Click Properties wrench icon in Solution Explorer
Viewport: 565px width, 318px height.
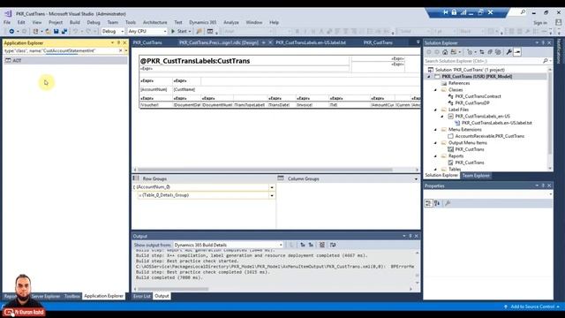pos(508,52)
